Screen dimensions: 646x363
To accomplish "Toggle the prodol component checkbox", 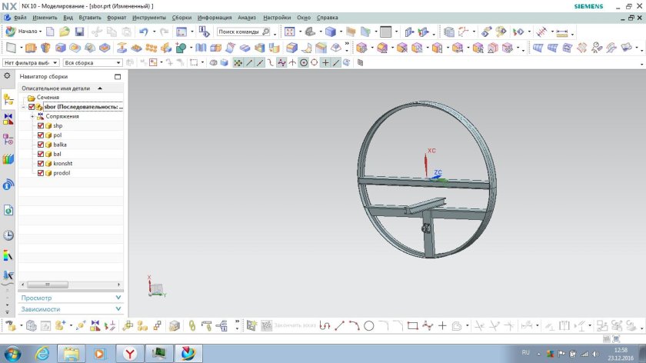I will 41,173.
